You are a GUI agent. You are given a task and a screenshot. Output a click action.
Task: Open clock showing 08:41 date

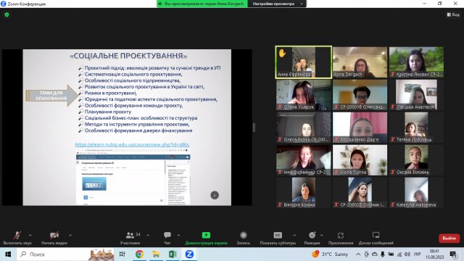pyautogui.click(x=434, y=254)
